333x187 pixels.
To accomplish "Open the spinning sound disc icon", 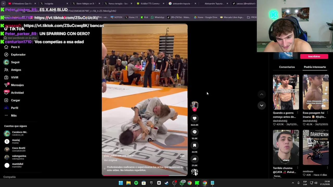I will coord(194,172).
